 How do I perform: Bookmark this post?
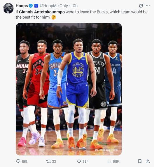[x=140, y=161]
